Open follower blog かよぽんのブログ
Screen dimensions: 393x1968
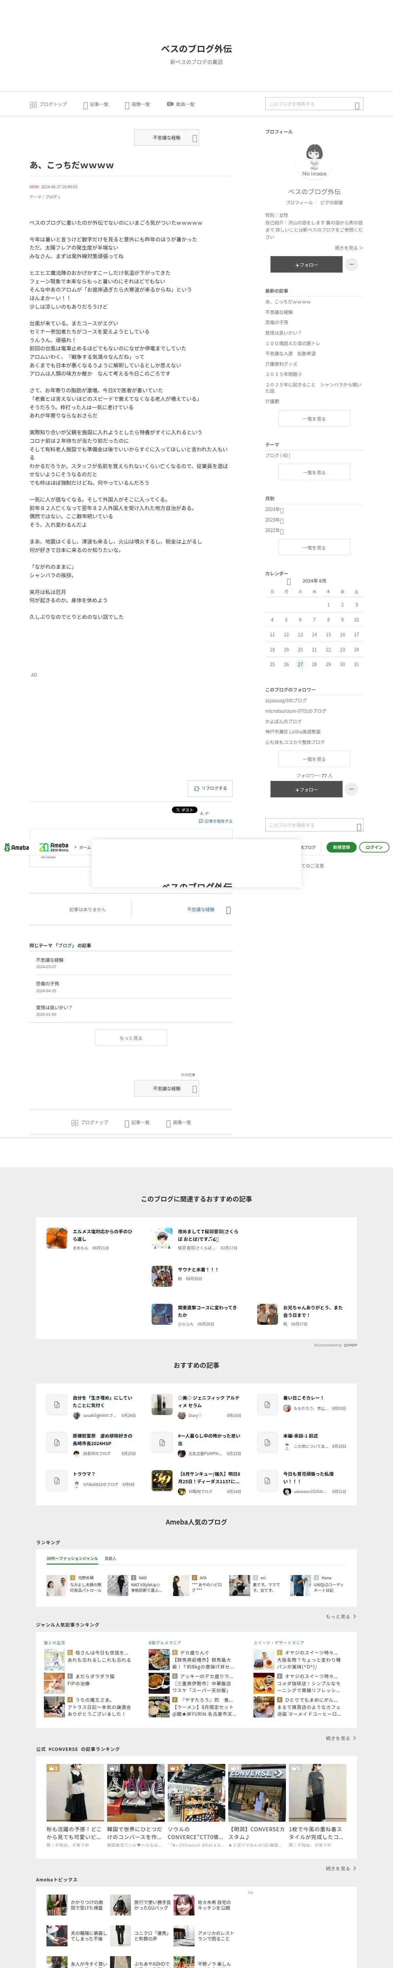pyautogui.click(x=283, y=721)
